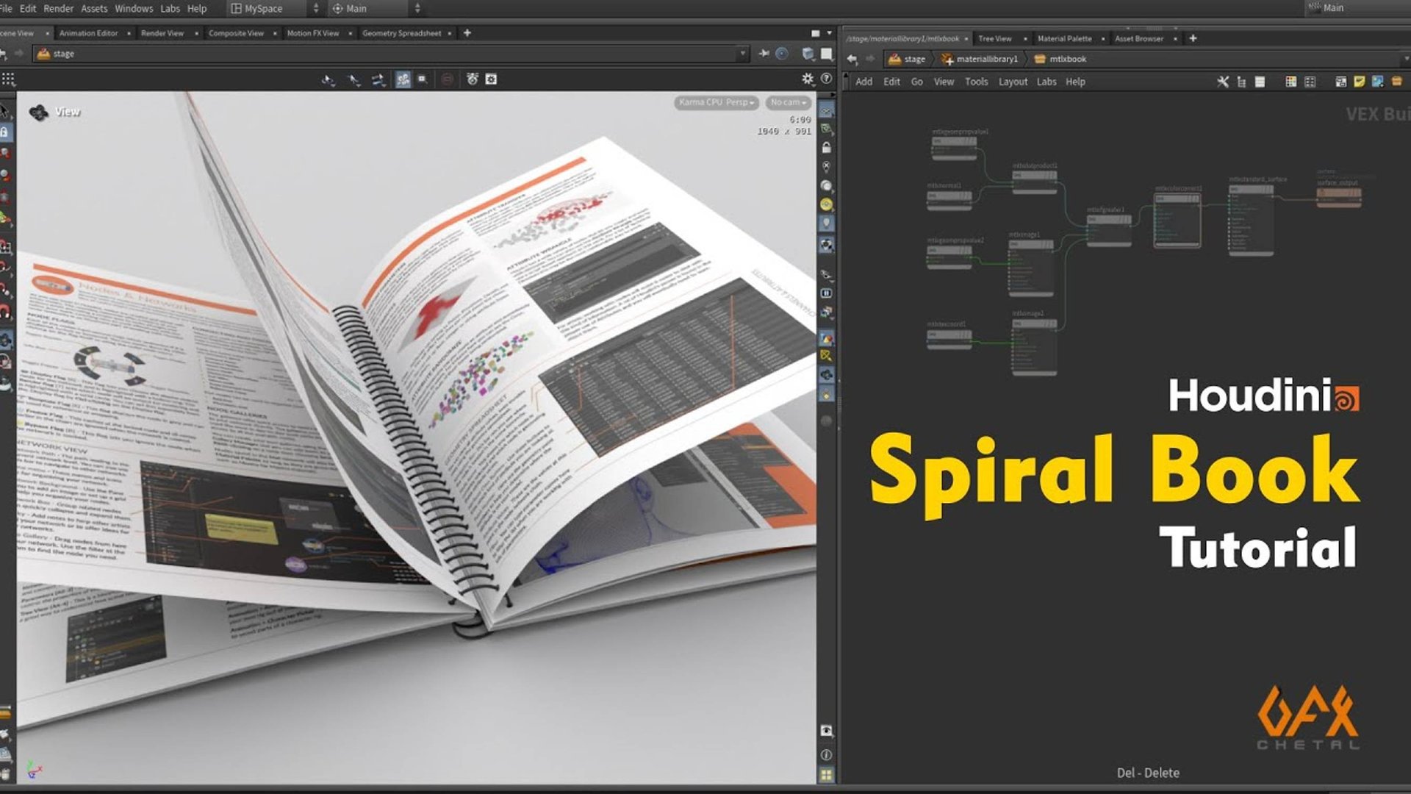Screen dimensions: 1411x794
Task: Switch to the Geometry Spreadsheet tab
Action: 403,33
